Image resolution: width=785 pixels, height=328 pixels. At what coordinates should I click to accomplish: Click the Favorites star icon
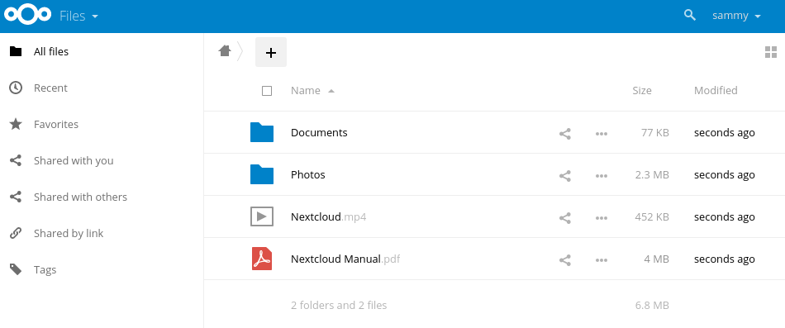[16, 124]
